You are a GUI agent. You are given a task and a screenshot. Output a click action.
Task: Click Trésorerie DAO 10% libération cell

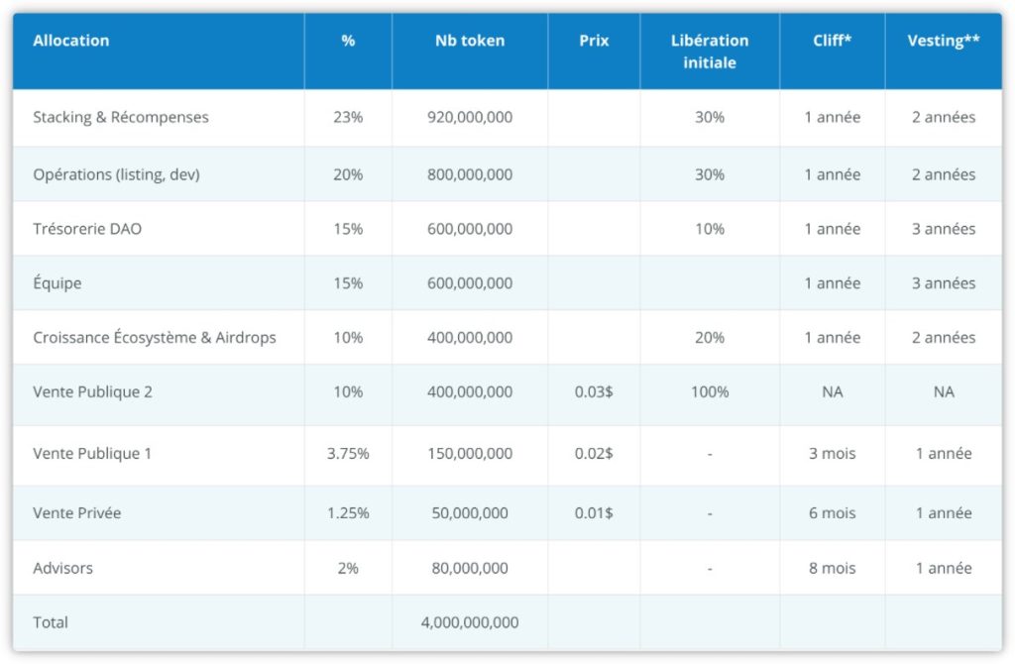tap(710, 229)
